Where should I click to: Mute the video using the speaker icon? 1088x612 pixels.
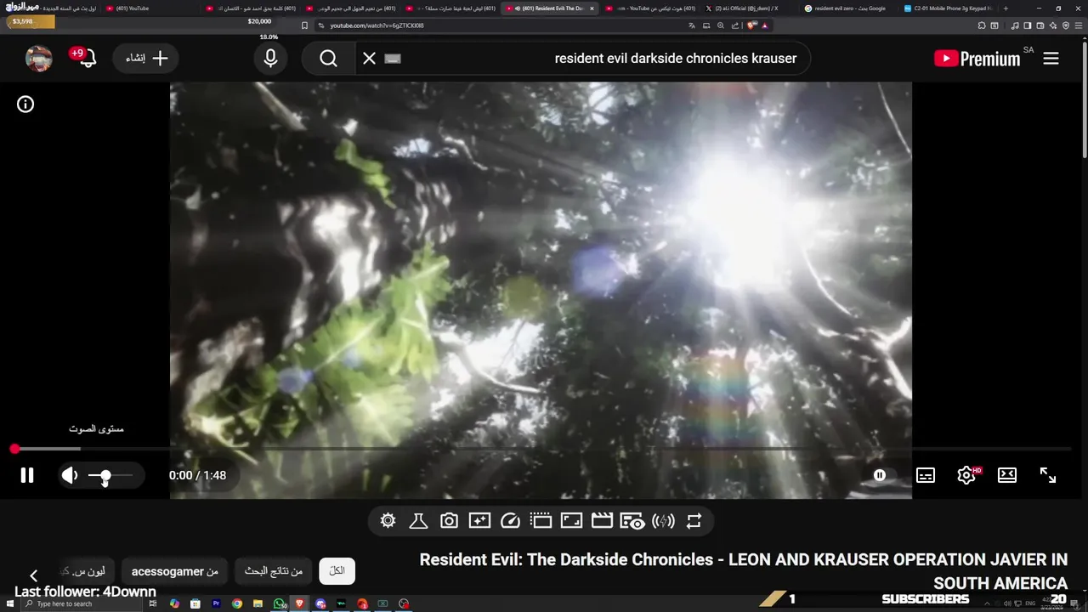tap(70, 475)
